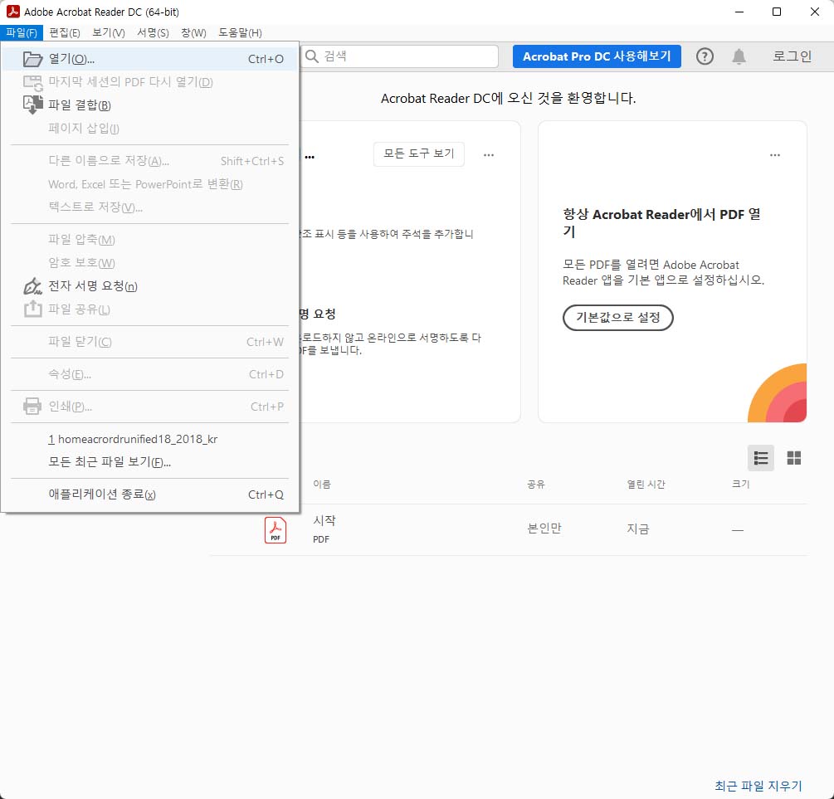Click the magnifier search icon
Viewport: 834px width, 799px height.
click(x=312, y=56)
